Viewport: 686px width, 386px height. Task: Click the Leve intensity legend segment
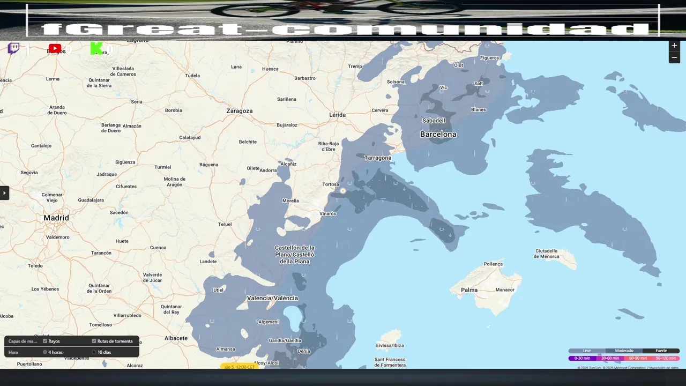587,351
